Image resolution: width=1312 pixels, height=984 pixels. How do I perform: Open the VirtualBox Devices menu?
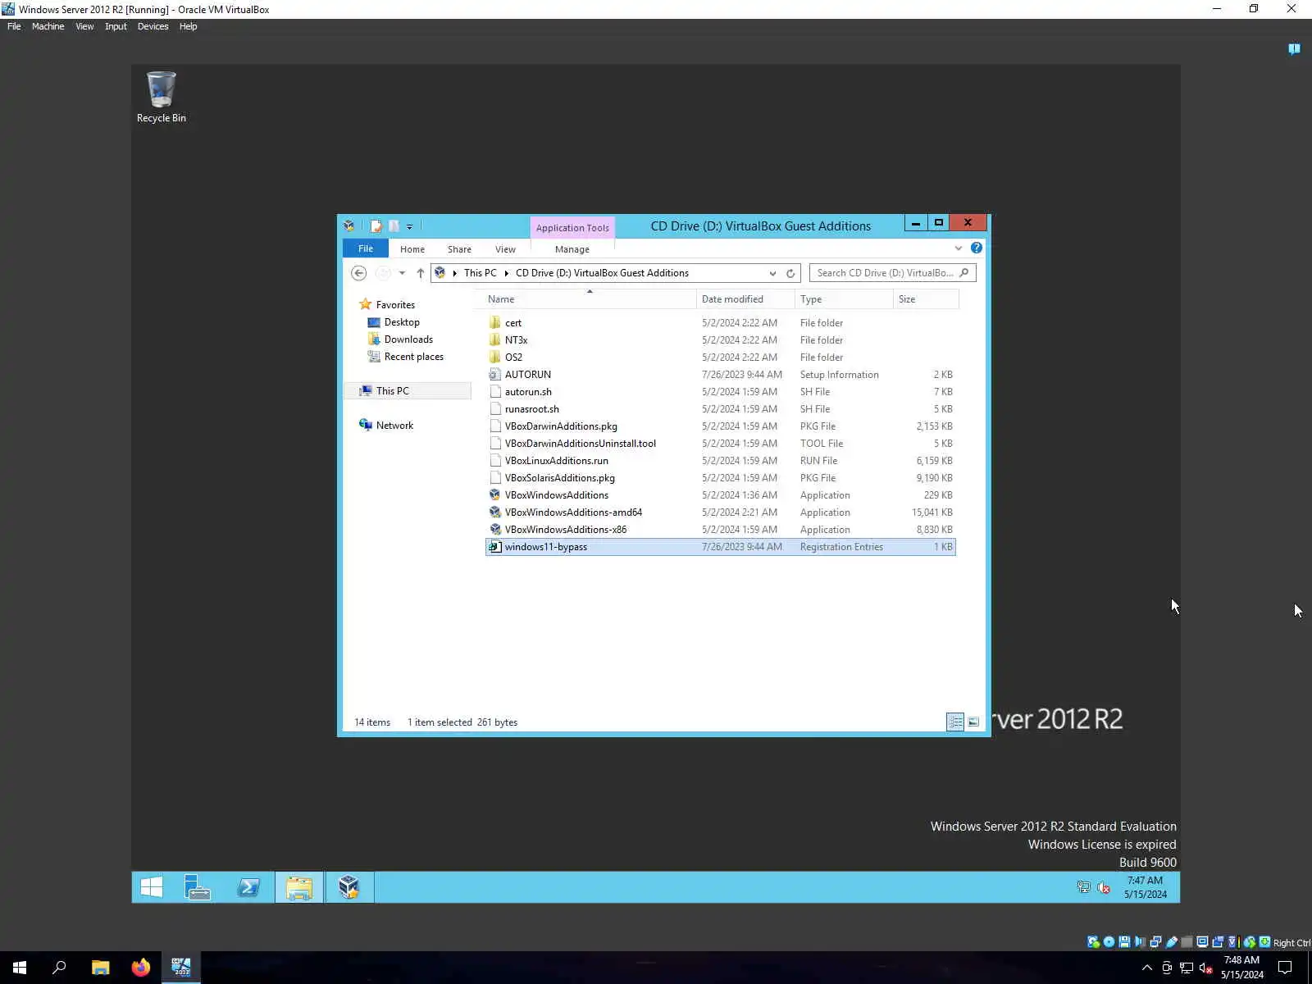pos(153,26)
